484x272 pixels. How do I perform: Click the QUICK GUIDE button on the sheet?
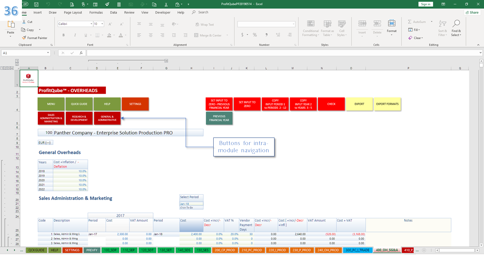(79, 104)
